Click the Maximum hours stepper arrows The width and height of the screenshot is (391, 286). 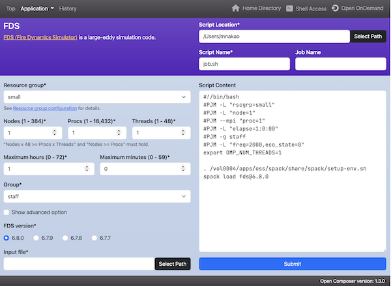tap(87, 169)
